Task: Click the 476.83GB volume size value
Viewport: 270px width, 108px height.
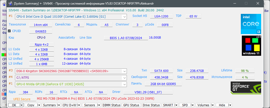Action: click(197, 77)
